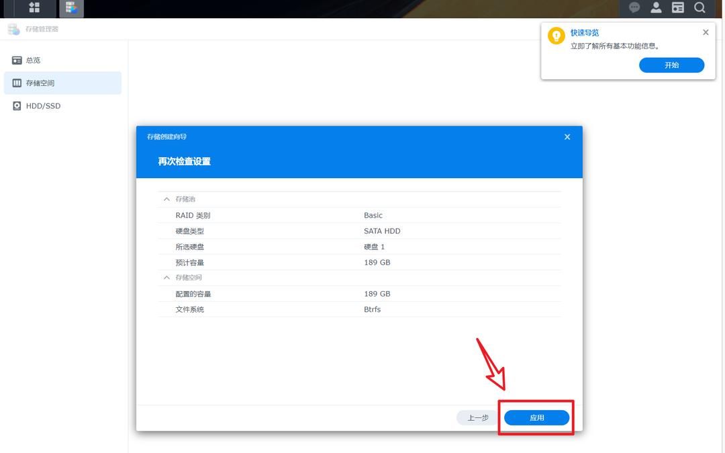This screenshot has width=725, height=453.
Task: Go to 总览 in the sidebar
Action: click(34, 60)
